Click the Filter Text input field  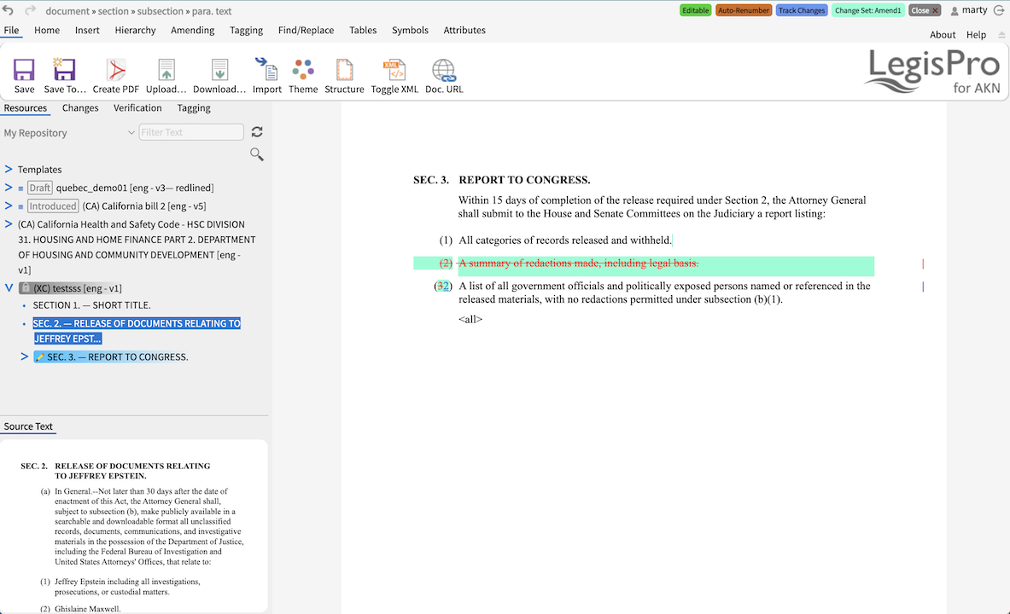[x=191, y=132]
